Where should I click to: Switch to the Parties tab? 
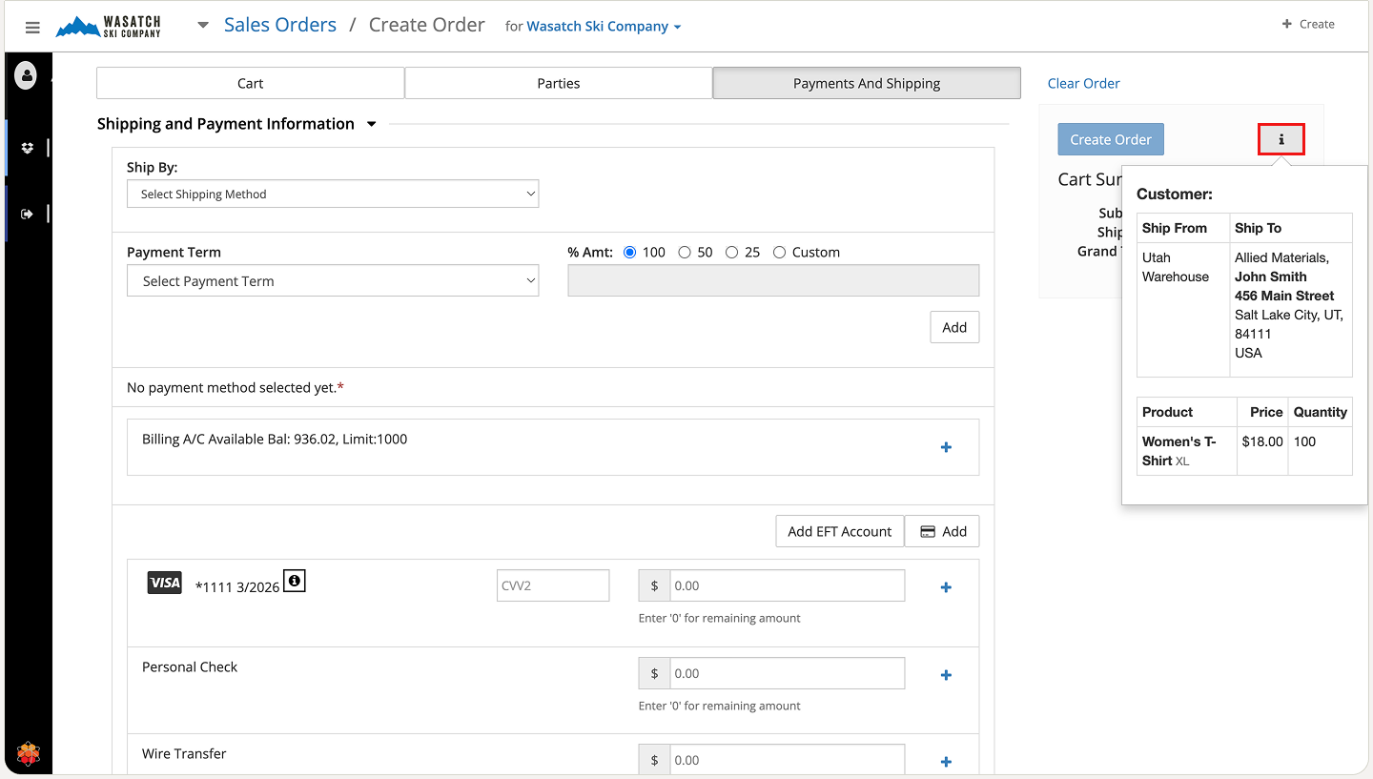coord(559,84)
